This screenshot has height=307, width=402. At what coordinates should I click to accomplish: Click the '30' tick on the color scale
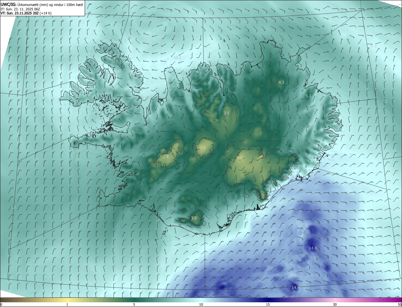click(335, 304)
